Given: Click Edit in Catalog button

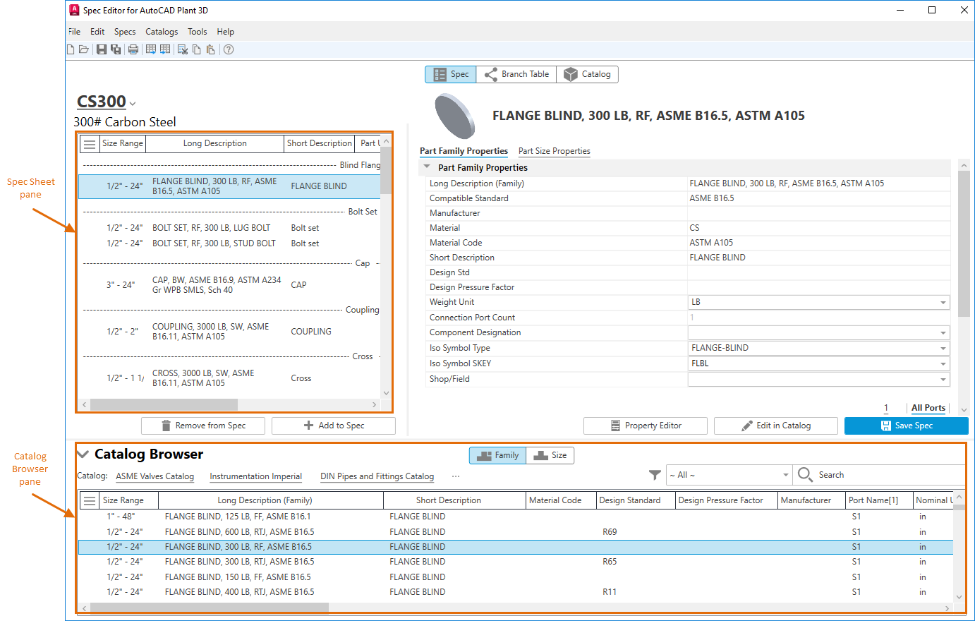Looking at the screenshot, I should (776, 426).
